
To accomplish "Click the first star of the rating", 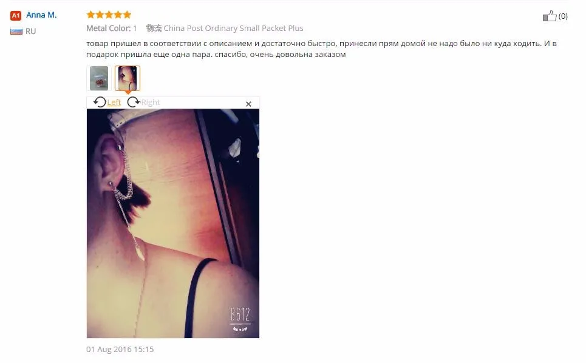I will [x=90, y=15].
